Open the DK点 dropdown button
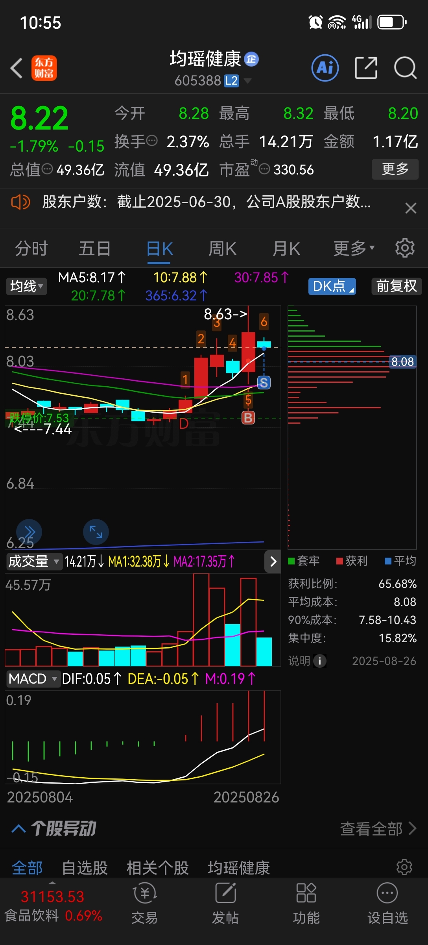This screenshot has width=428, height=945. tap(332, 286)
